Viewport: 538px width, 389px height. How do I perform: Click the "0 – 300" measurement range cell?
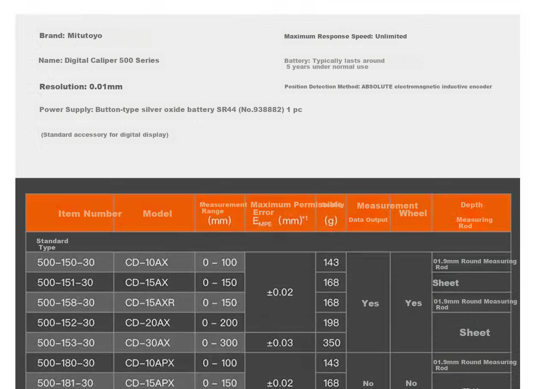coord(220,343)
